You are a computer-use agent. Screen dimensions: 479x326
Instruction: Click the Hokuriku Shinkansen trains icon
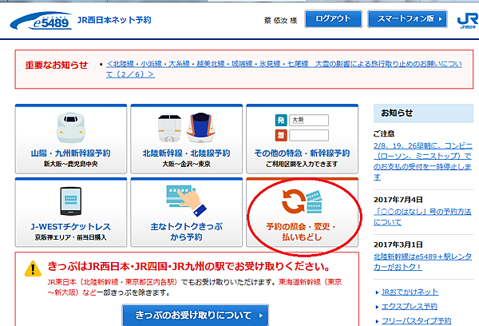click(186, 128)
